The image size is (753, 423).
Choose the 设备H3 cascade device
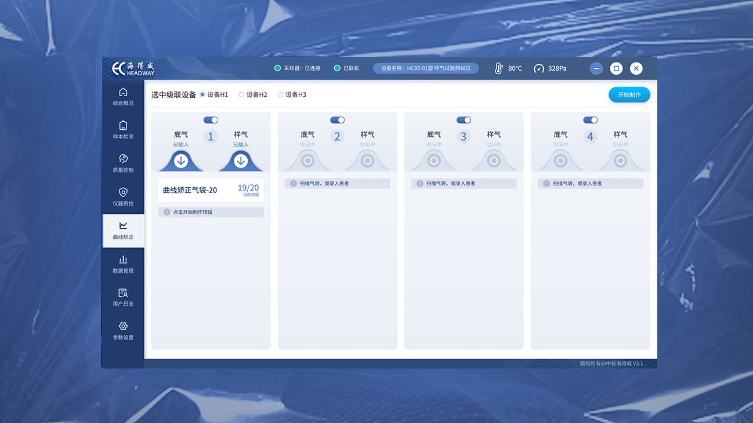click(281, 95)
